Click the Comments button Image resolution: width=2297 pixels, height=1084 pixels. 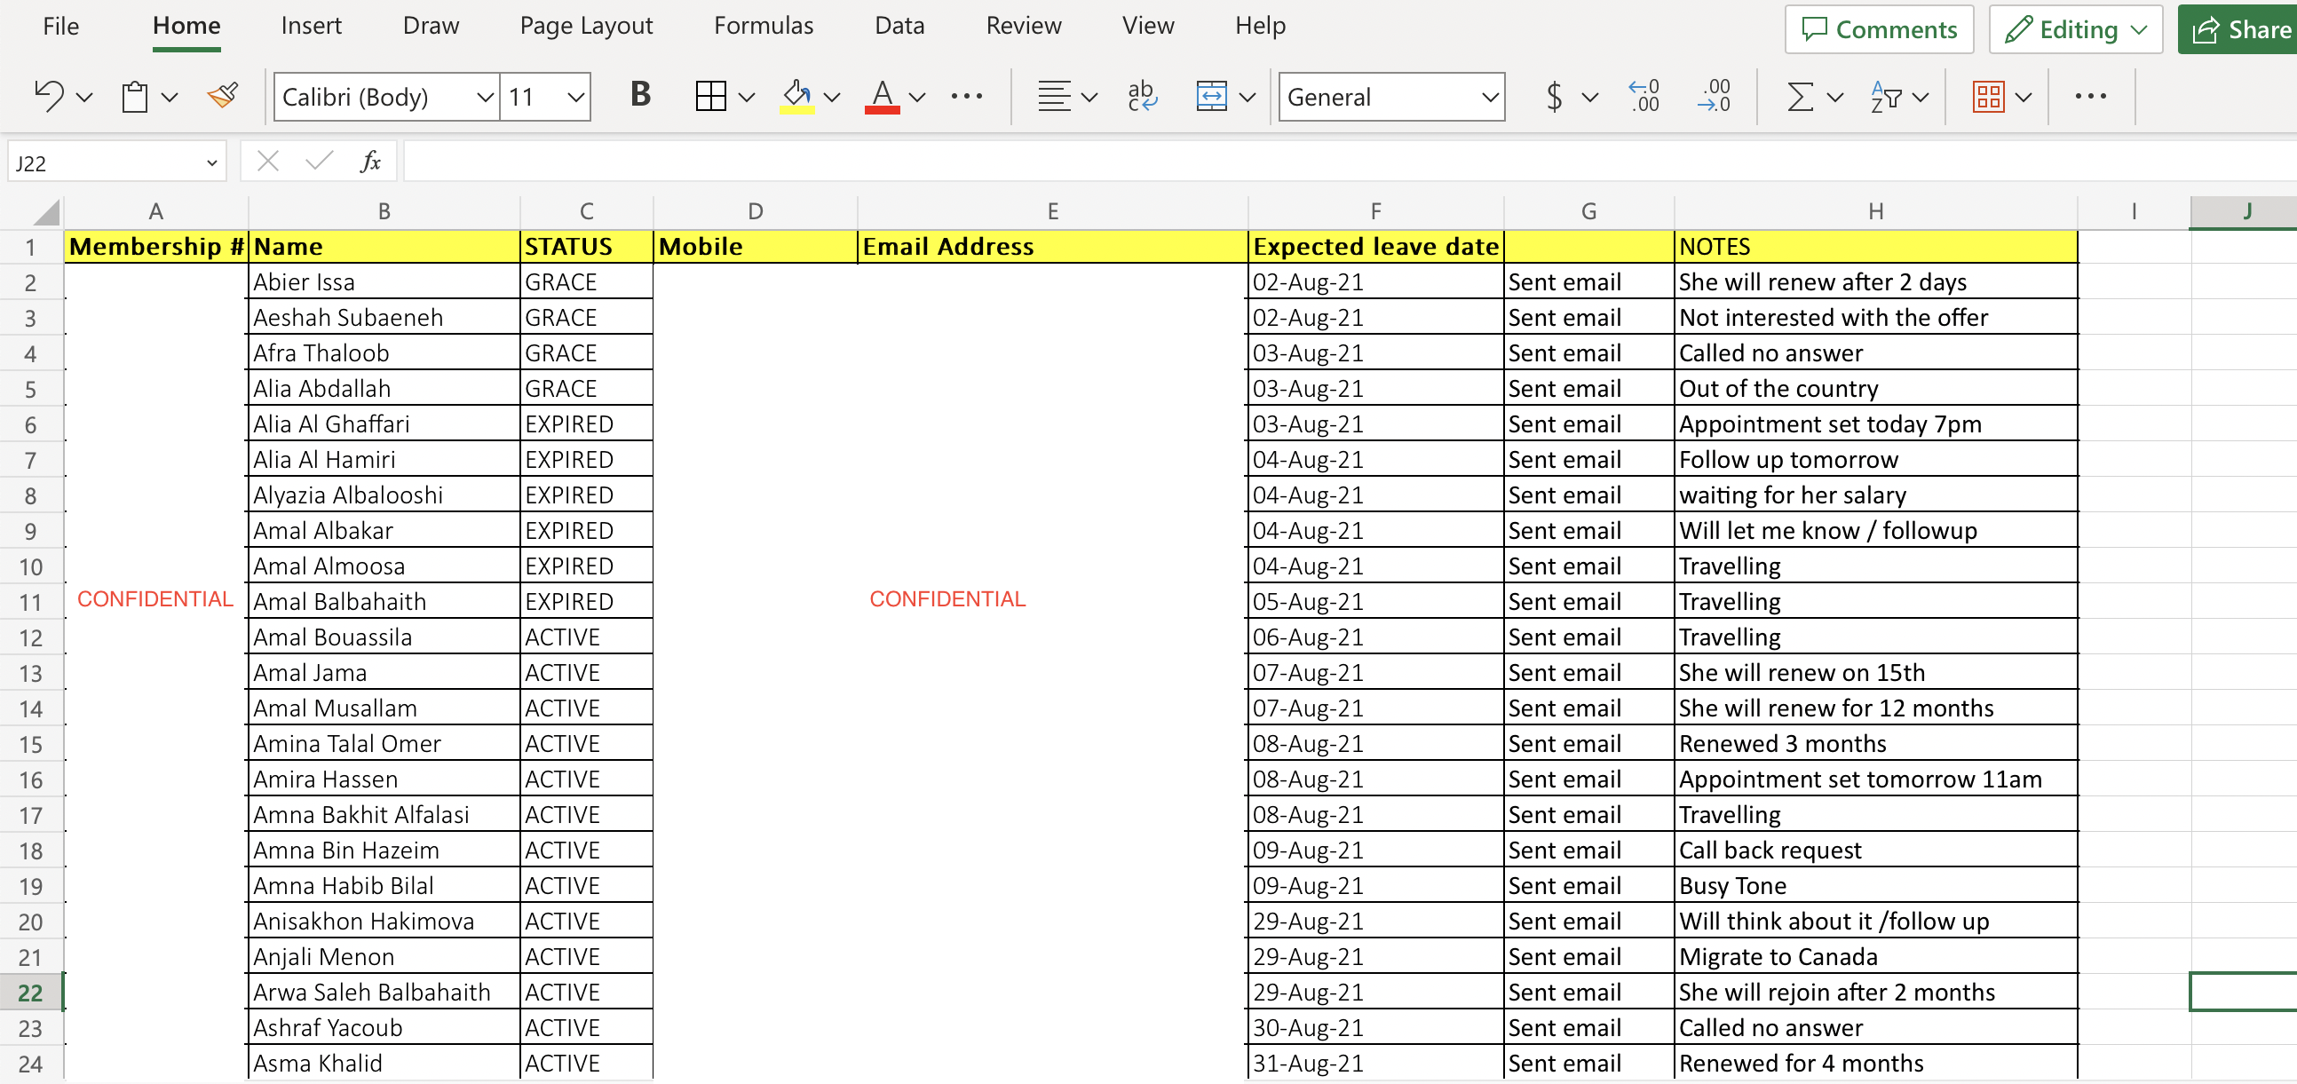click(1879, 29)
